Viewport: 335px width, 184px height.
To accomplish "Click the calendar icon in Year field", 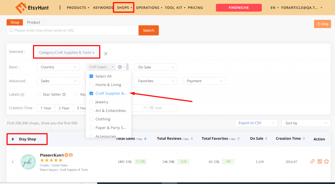I will [151, 108].
